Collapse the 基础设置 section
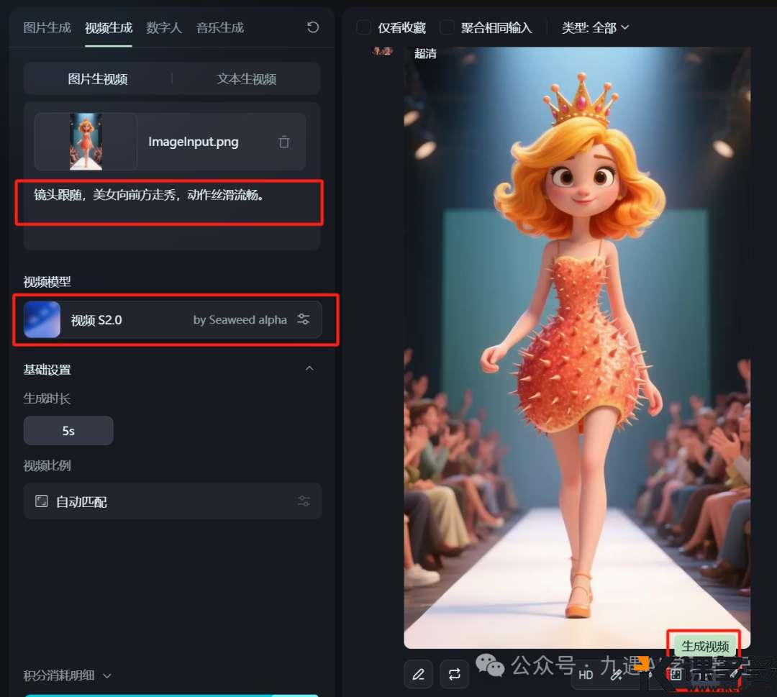Screen dimensions: 777x697 point(309,368)
